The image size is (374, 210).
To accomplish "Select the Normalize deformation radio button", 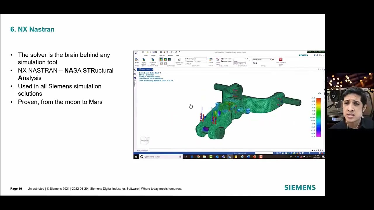I will coord(186,61).
